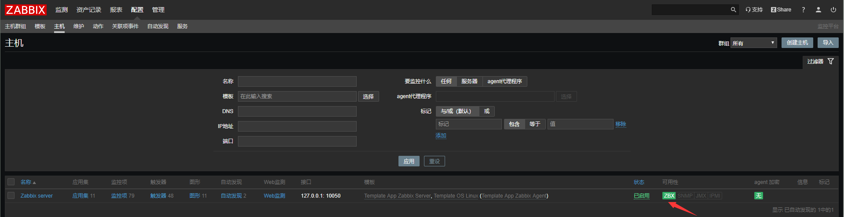Click the logout power icon
This screenshot has height=217, width=844.
(x=833, y=10)
